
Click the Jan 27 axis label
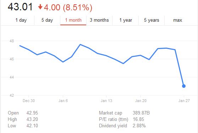click(x=184, y=101)
